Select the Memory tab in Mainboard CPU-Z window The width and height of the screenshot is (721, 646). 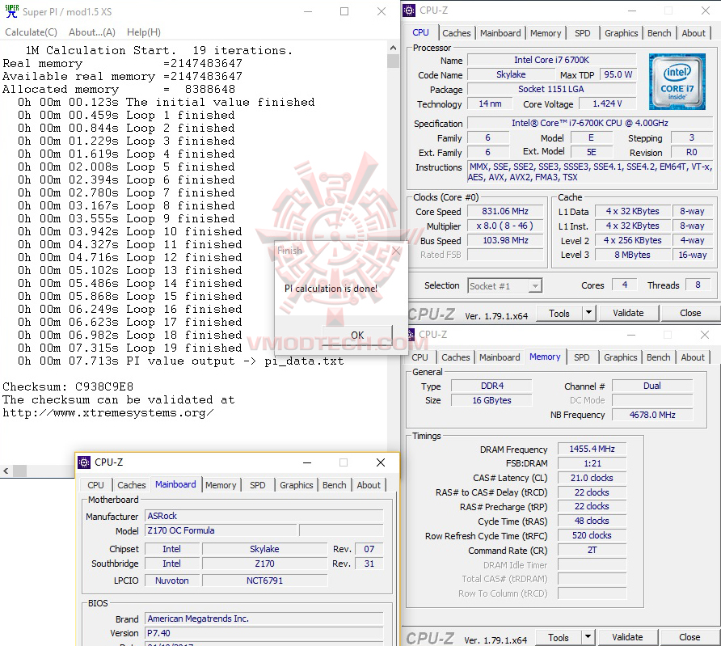click(x=221, y=485)
